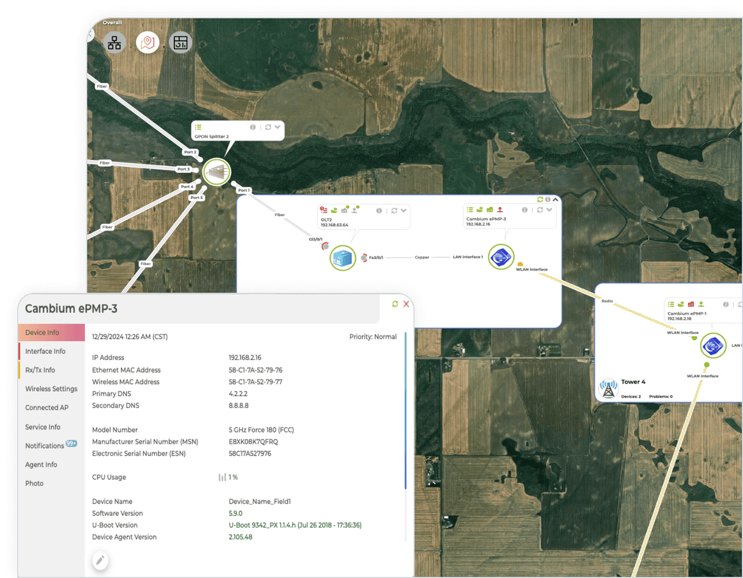The image size is (743, 578).
Task: Open the Connected AP tab
Action: (x=52, y=408)
